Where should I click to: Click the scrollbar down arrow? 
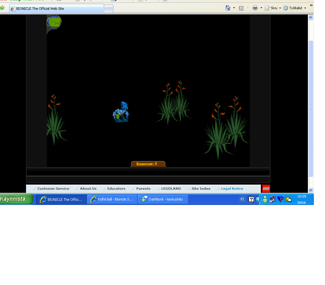click(x=310, y=190)
